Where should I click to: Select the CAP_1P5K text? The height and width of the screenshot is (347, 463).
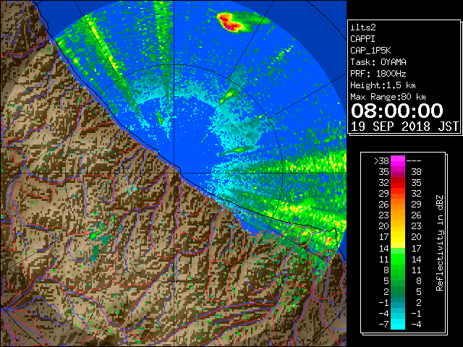point(370,51)
